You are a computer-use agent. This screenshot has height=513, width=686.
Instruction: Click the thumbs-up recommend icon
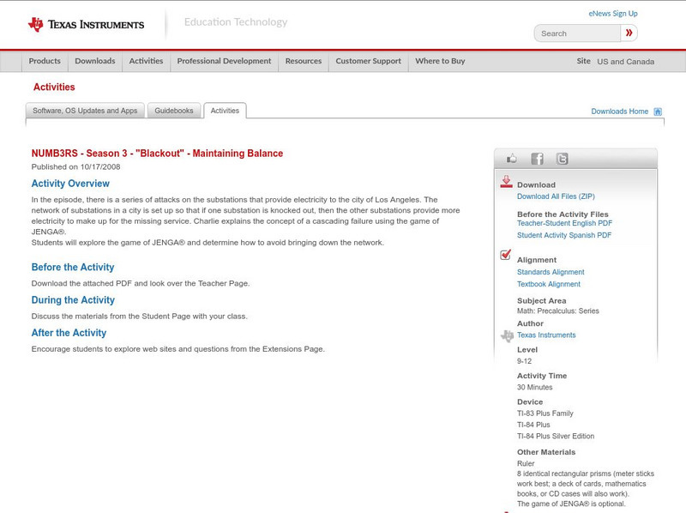[511, 158]
